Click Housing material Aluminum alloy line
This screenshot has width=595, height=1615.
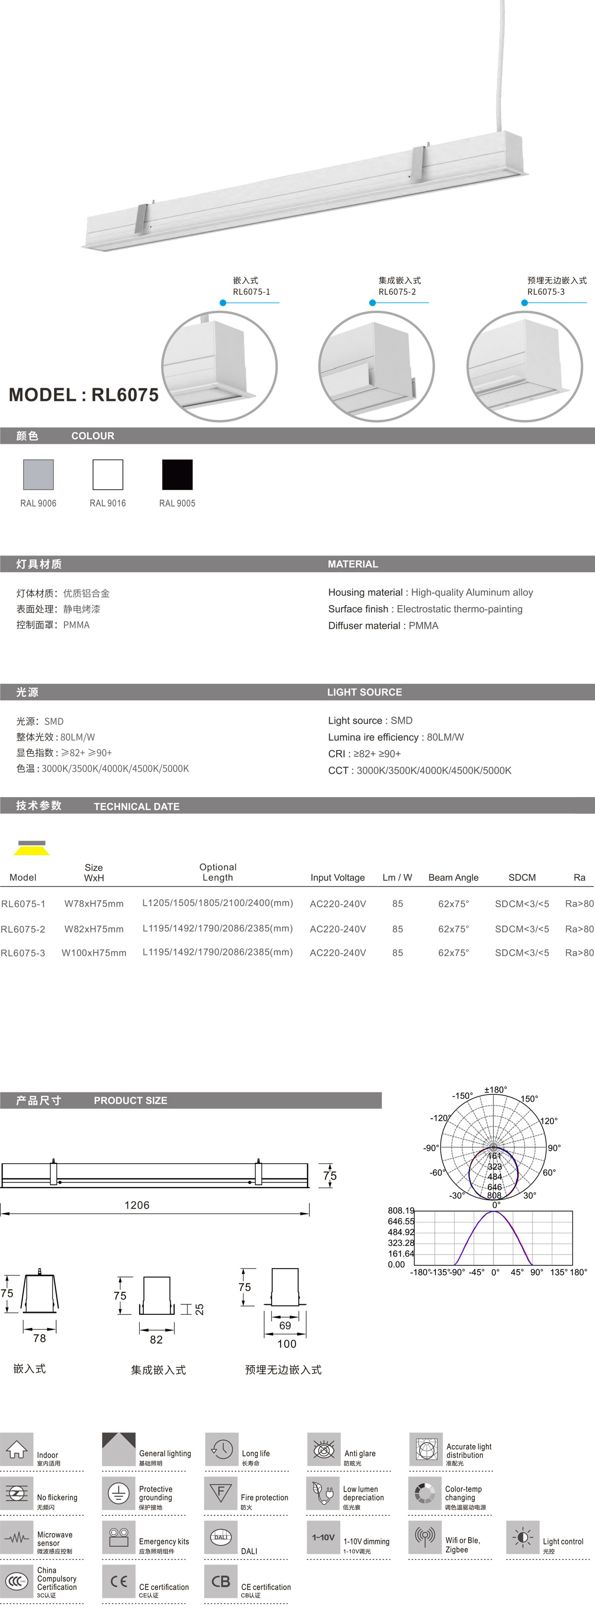pos(431,593)
